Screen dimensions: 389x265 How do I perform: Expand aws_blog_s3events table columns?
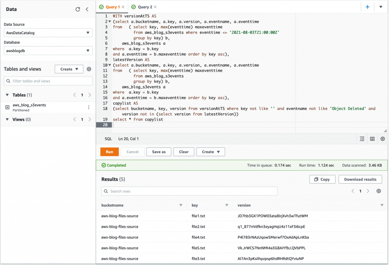(x=8, y=107)
